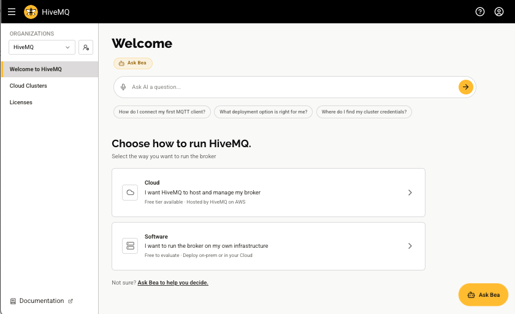Select 'Where do I find my cluster credentials?'

click(364, 112)
